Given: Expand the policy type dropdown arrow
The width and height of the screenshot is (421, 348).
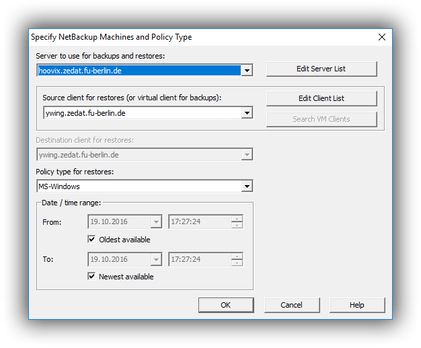Looking at the screenshot, I should [247, 186].
